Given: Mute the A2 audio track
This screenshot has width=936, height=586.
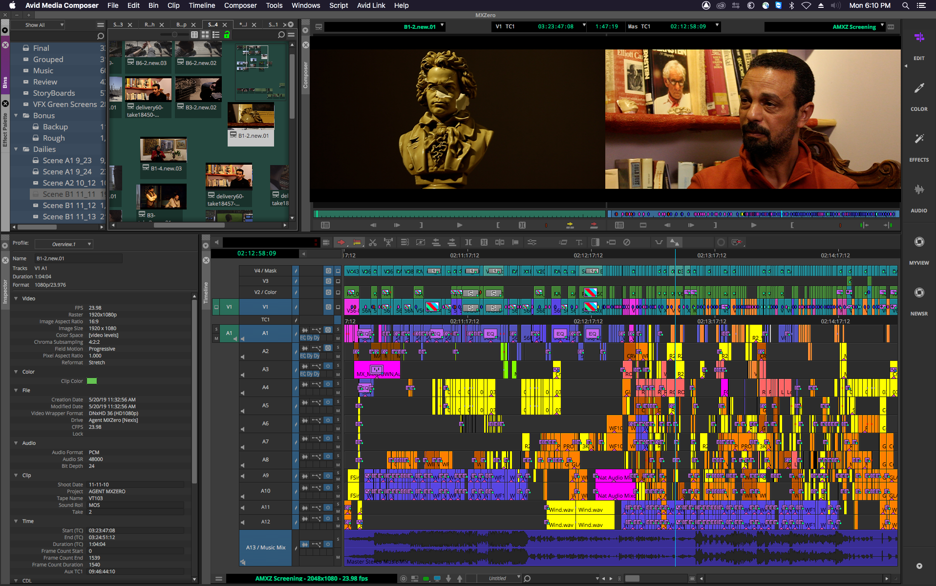Looking at the screenshot, I should click(338, 356).
